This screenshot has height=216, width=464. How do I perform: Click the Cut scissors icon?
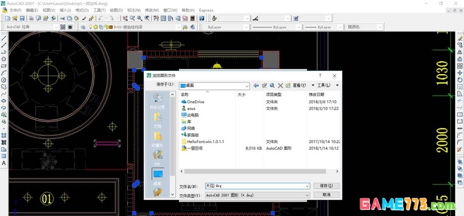click(x=62, y=19)
